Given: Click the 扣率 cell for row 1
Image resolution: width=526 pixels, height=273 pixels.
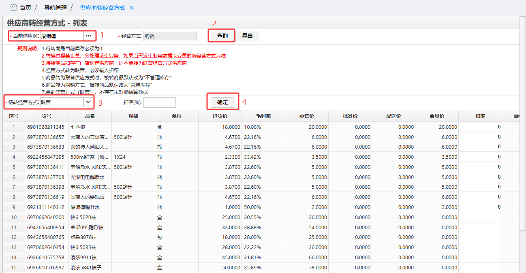Looking at the screenshot, I should [480, 127].
